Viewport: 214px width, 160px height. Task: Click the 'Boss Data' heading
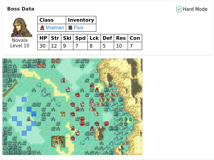pos(21,9)
